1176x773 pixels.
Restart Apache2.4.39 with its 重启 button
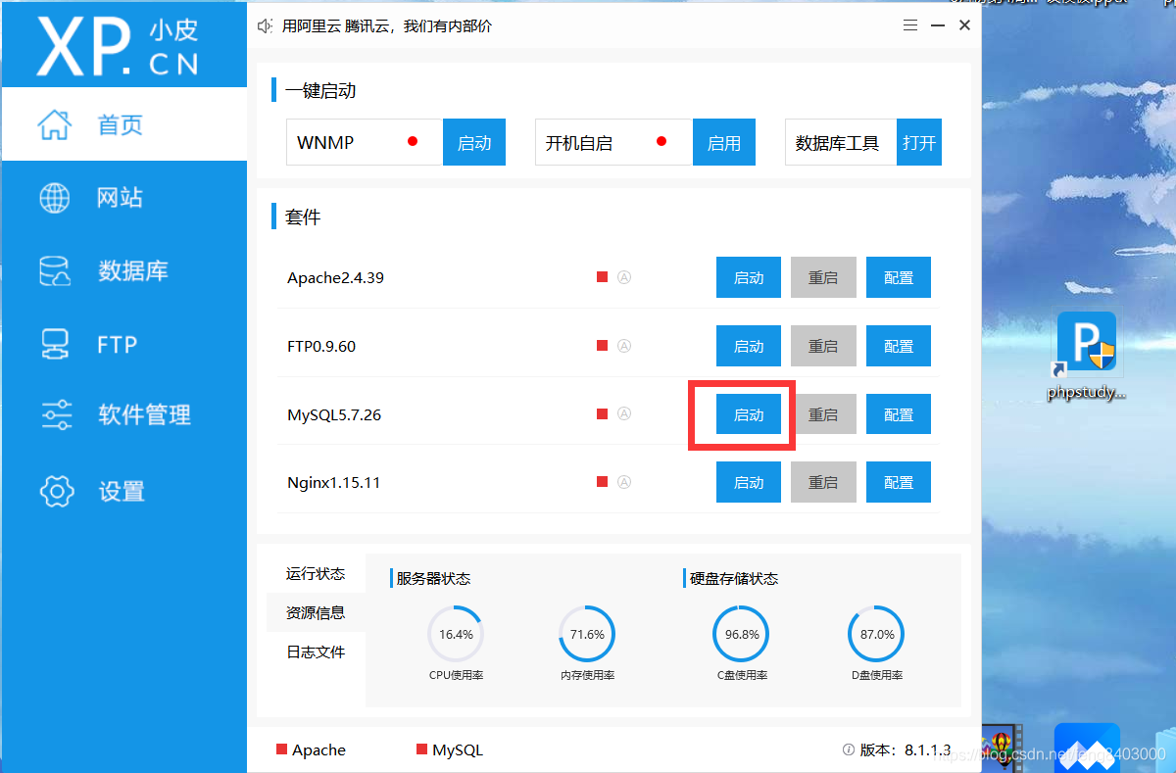(x=823, y=278)
